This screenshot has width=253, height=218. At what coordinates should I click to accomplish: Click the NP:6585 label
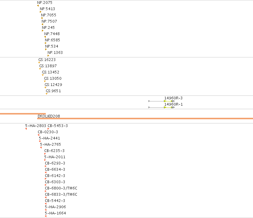tap(52, 40)
